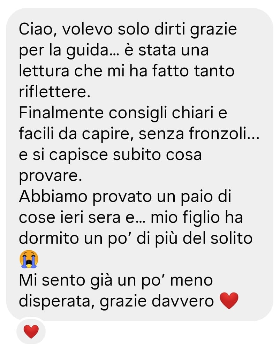The width and height of the screenshot is (280, 348).
Task: Click the word 'provare.'
Action: (51, 176)
